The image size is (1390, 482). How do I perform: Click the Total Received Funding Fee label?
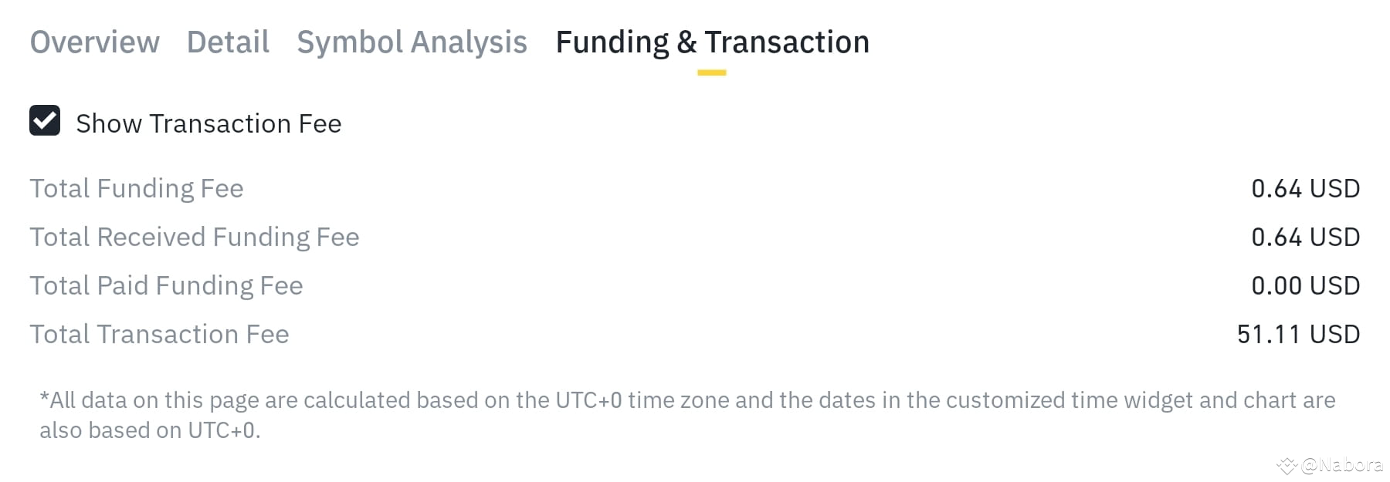pos(194,237)
